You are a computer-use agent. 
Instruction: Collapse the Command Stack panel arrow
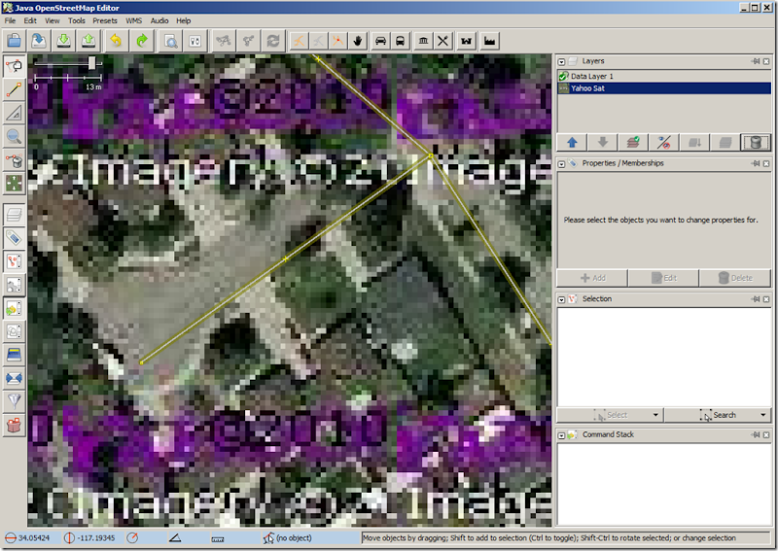(x=561, y=435)
